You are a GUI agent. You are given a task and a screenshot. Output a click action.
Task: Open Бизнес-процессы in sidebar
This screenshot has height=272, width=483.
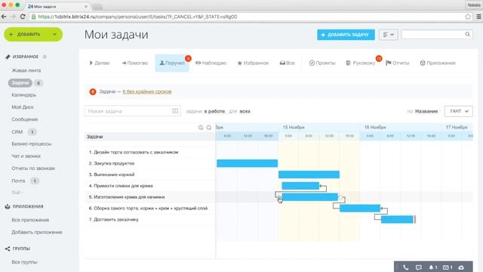tap(32, 144)
